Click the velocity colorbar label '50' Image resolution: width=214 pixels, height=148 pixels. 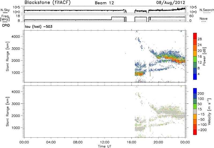click(x=200, y=104)
